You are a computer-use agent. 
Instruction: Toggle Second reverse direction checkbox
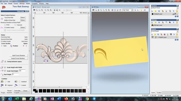(x=15, y=25)
